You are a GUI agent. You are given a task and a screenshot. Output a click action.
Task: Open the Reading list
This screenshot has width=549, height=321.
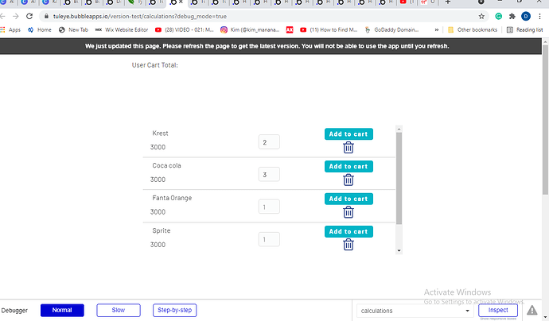pyautogui.click(x=525, y=29)
